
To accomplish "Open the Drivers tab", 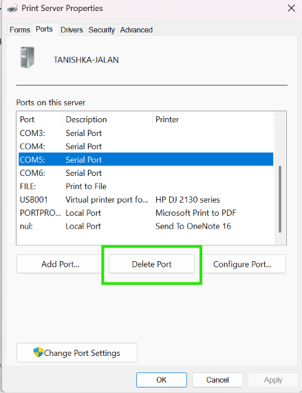I will [x=72, y=30].
